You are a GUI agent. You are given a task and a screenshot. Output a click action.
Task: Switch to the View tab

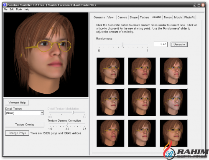[110, 17]
